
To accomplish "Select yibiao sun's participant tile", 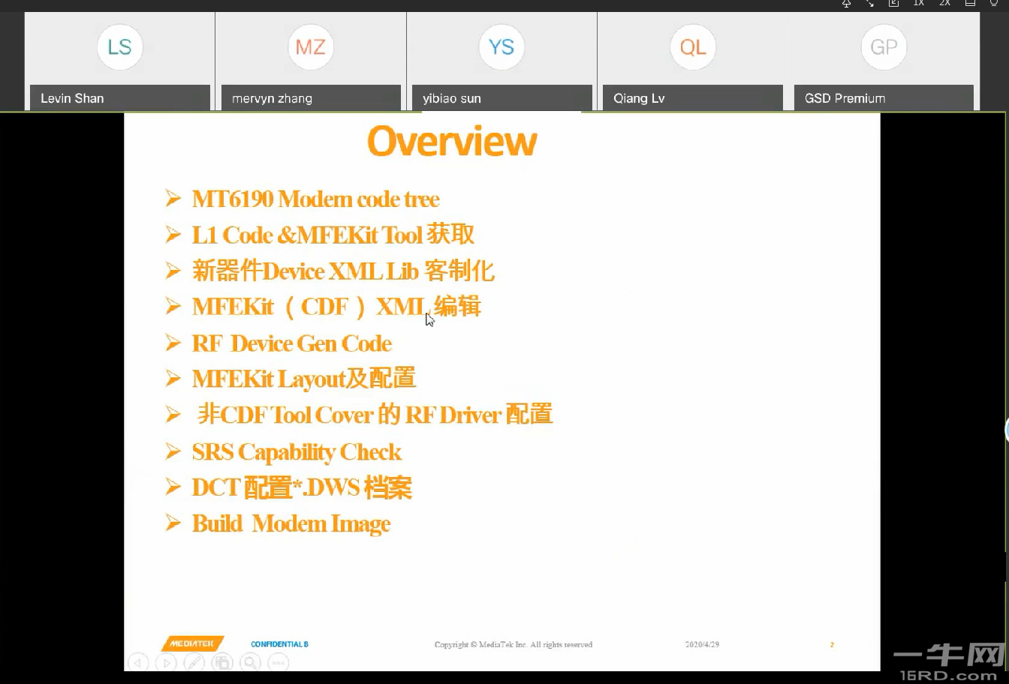I will click(501, 56).
